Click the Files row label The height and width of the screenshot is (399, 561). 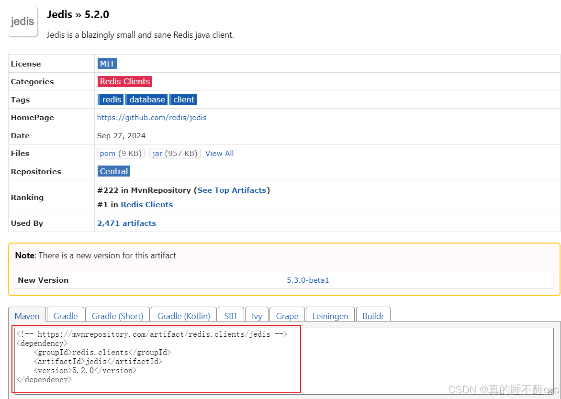(20, 154)
